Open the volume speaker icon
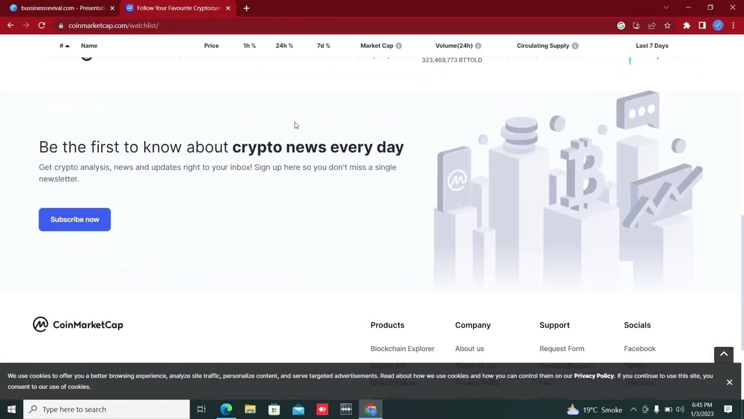This screenshot has width=744, height=419. click(x=679, y=410)
